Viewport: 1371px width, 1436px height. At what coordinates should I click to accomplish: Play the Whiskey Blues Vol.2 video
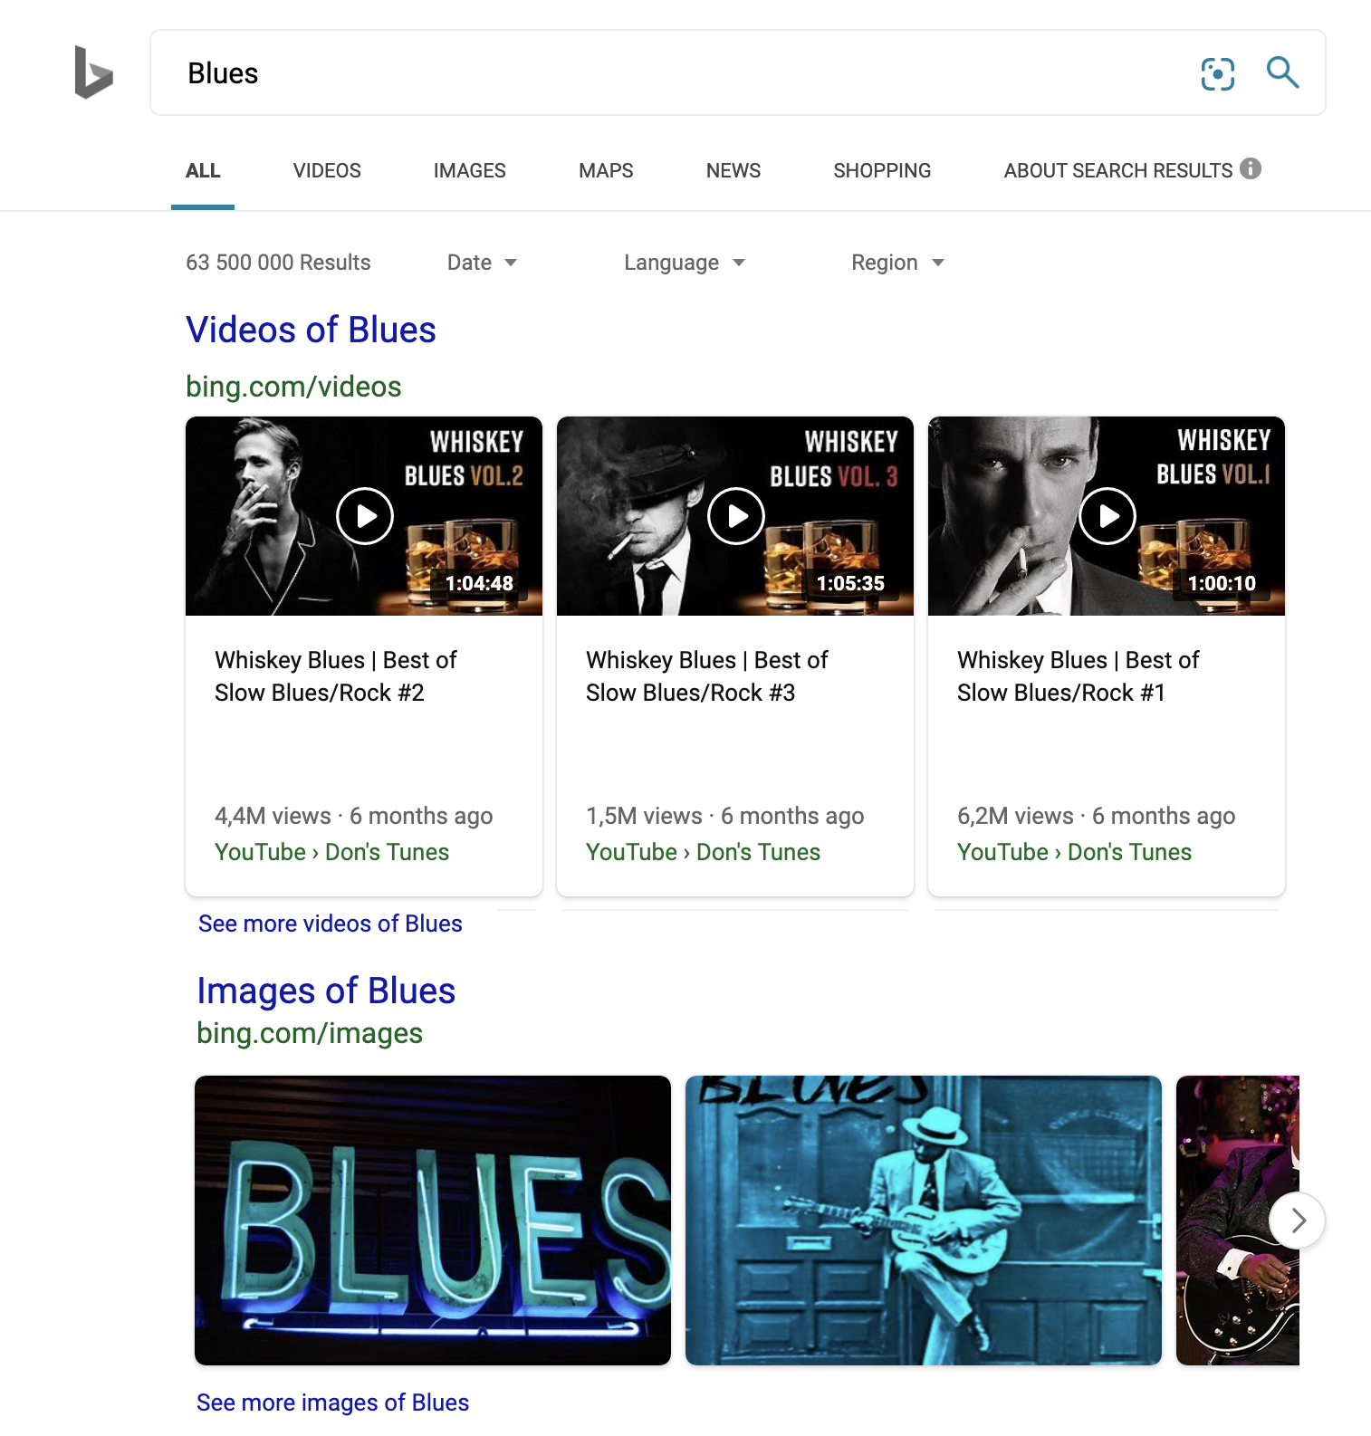pos(364,516)
